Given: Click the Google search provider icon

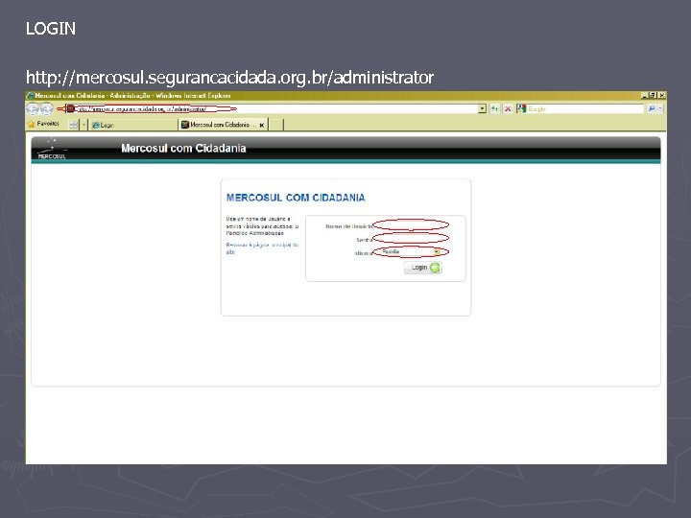Looking at the screenshot, I should coord(522,108).
